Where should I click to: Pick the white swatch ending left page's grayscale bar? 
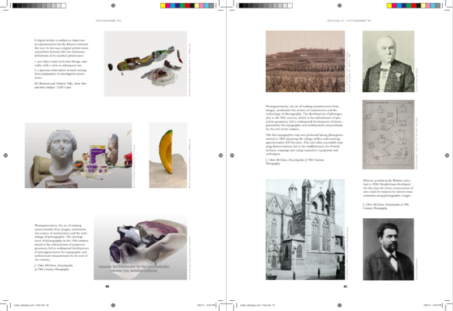coord(63,6)
